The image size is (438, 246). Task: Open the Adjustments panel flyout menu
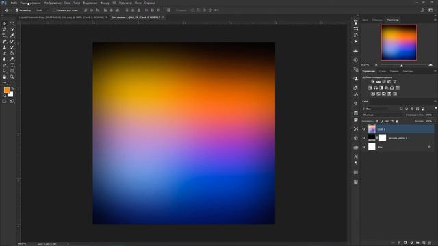[x=435, y=71]
